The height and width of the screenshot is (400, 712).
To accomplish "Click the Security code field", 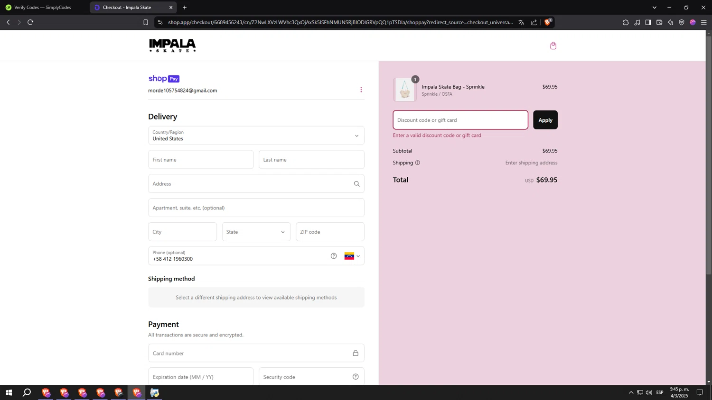I will [x=311, y=377].
